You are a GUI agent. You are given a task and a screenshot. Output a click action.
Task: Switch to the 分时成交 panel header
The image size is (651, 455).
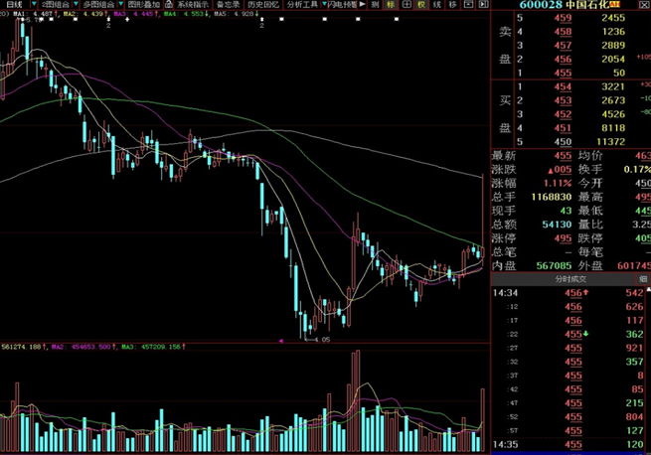click(x=570, y=281)
